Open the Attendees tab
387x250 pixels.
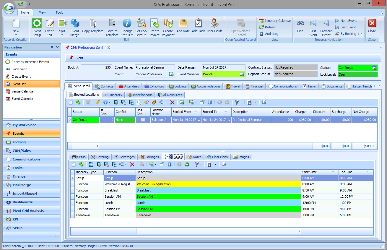coord(129,86)
